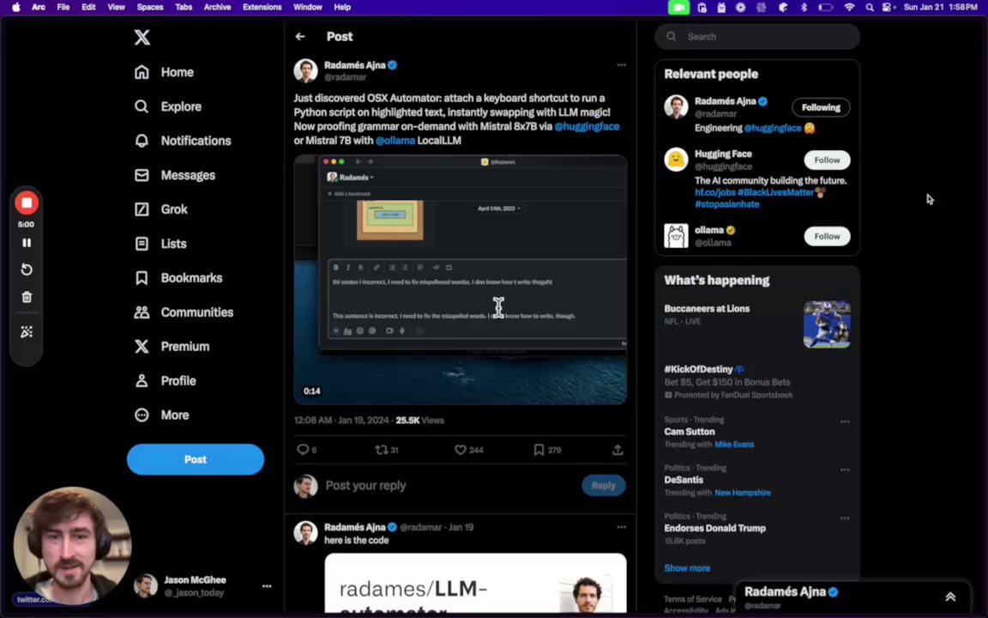This screenshot has height=618, width=988.
Task: Open the Arc menu in menu bar
Action: pyautogui.click(x=39, y=7)
